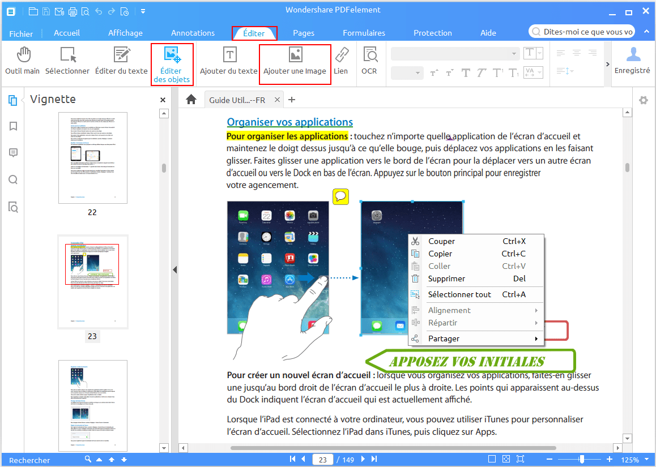The width and height of the screenshot is (656, 467).
Task: Enable continuous scrolling view mode
Action: (x=506, y=459)
